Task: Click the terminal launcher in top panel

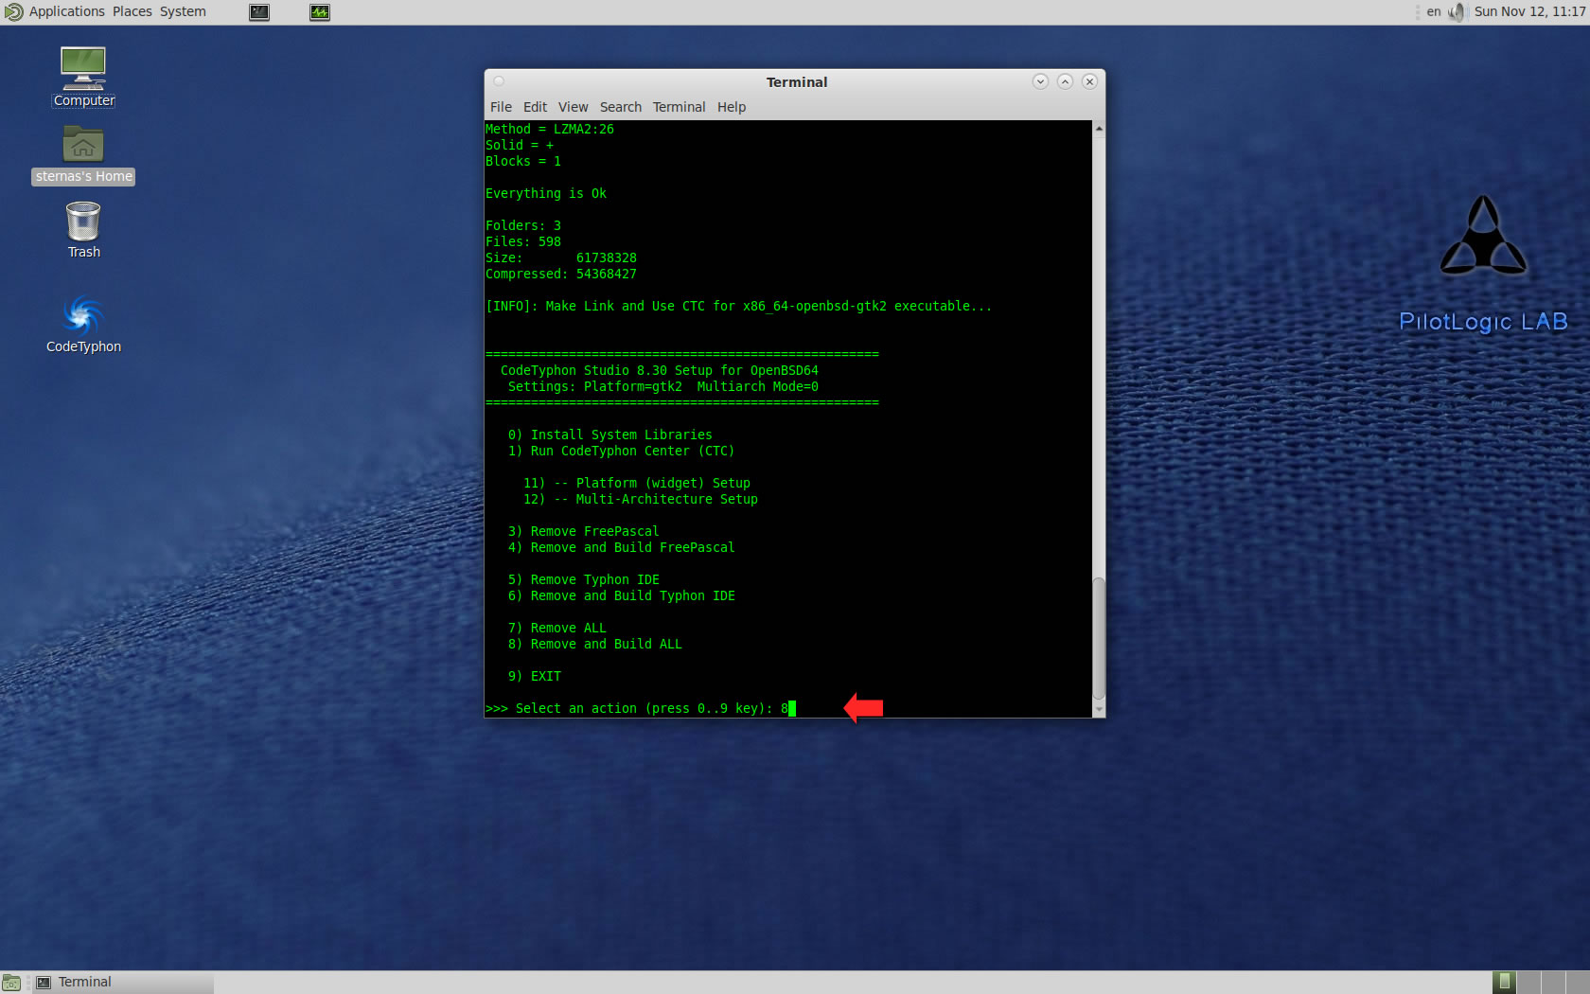Action: (259, 12)
